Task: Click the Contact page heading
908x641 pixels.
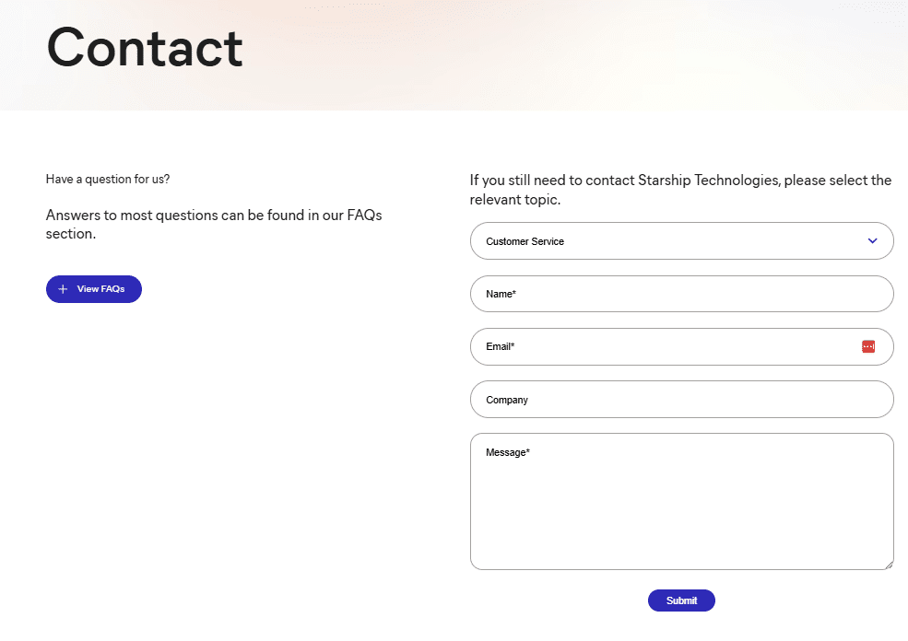Action: 145,47
